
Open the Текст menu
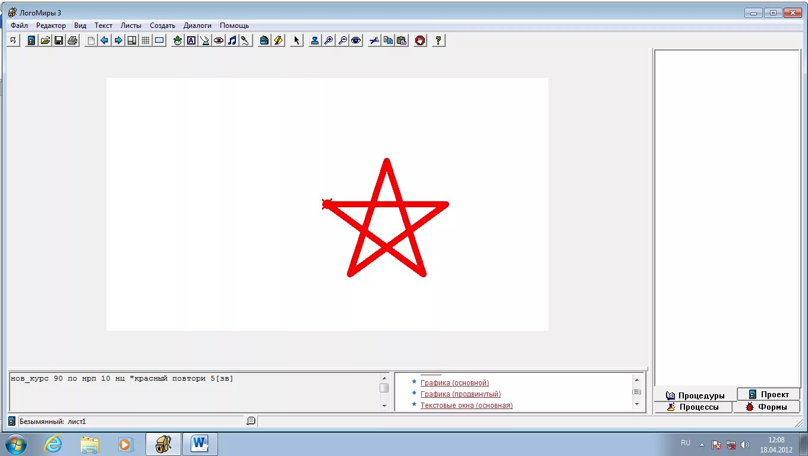103,26
